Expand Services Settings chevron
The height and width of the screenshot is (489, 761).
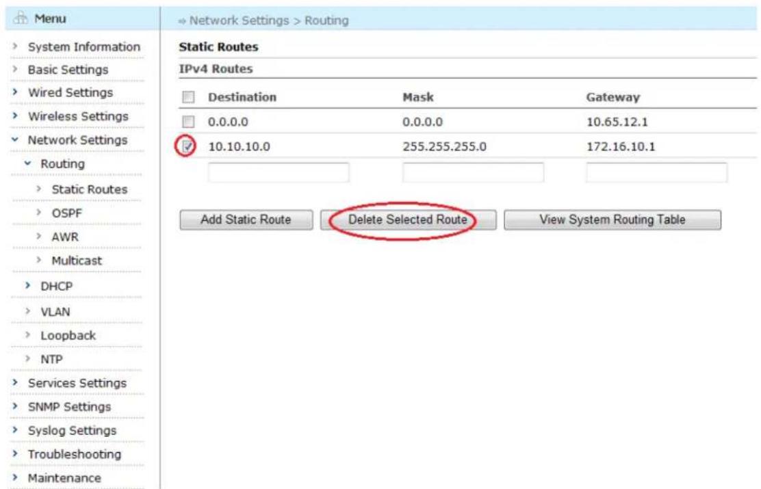[x=15, y=382]
